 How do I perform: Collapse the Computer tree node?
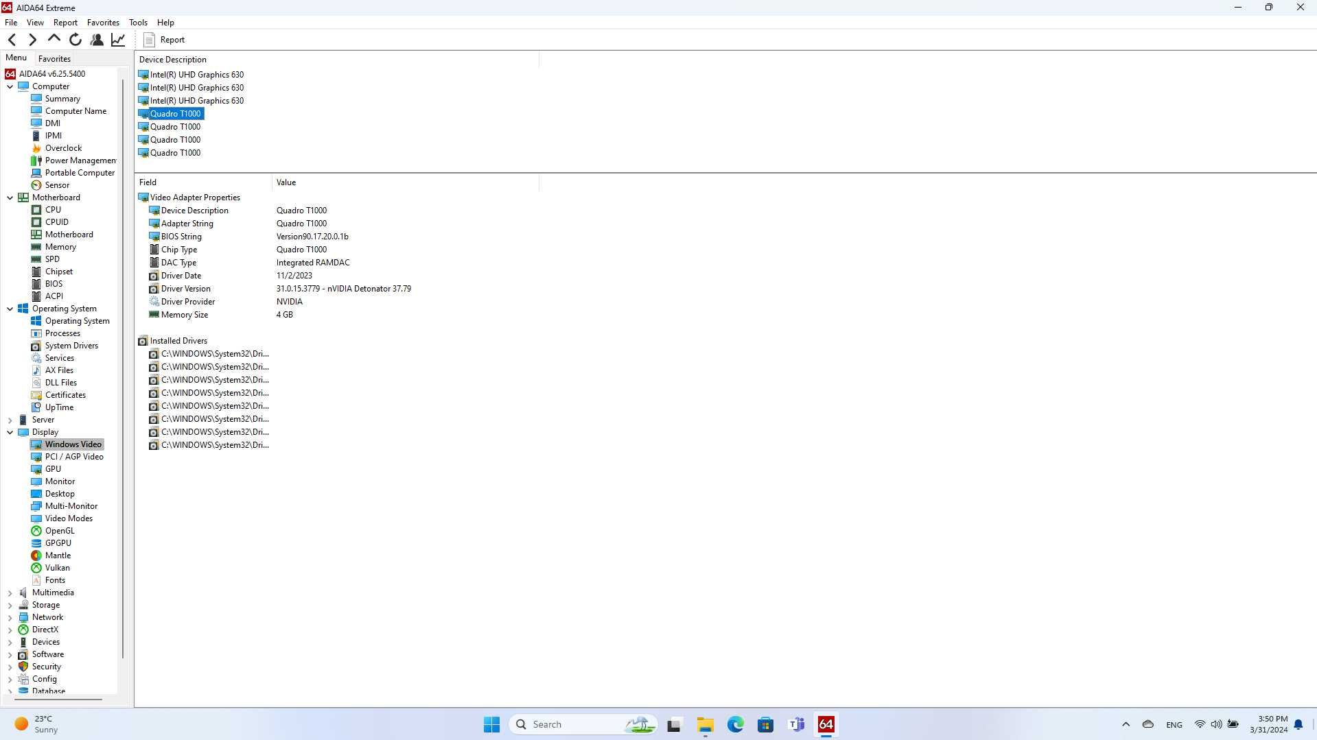coord(10,86)
